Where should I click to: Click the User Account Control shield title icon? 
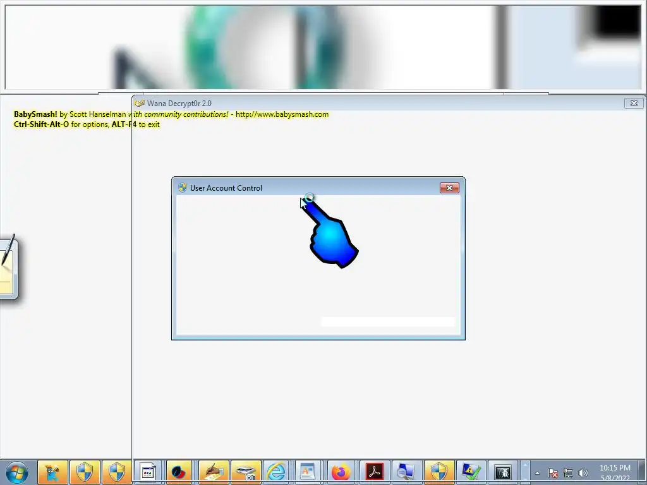tap(183, 188)
